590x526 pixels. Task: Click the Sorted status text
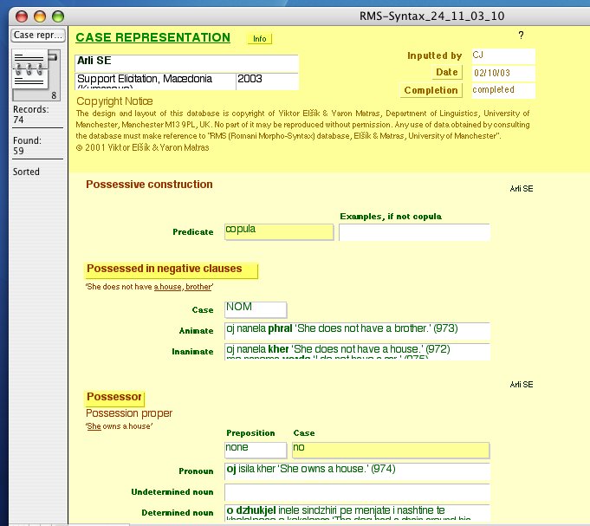click(x=26, y=172)
